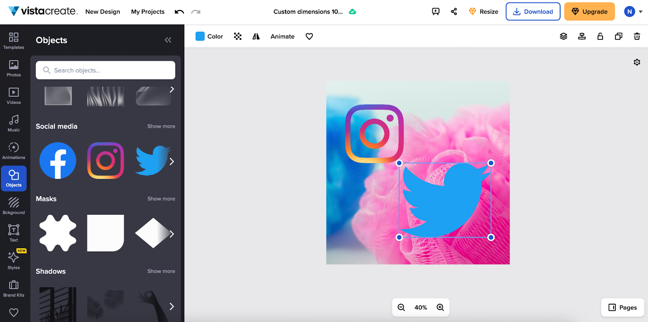The height and width of the screenshot is (322, 648).
Task: Open the account avatar menu
Action: tap(633, 12)
